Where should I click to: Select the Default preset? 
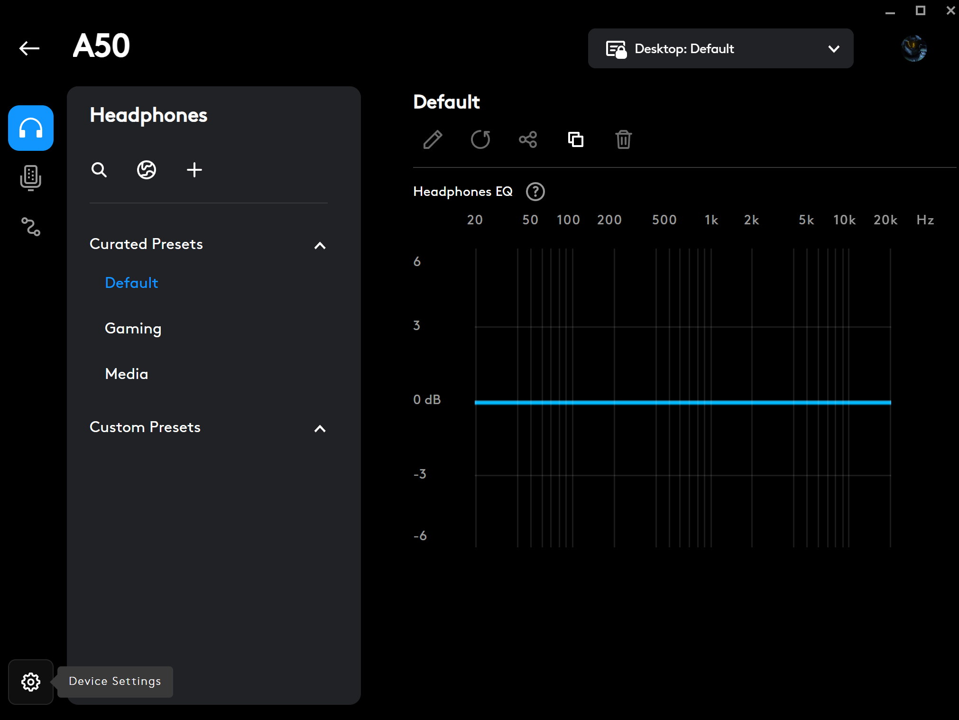point(131,283)
